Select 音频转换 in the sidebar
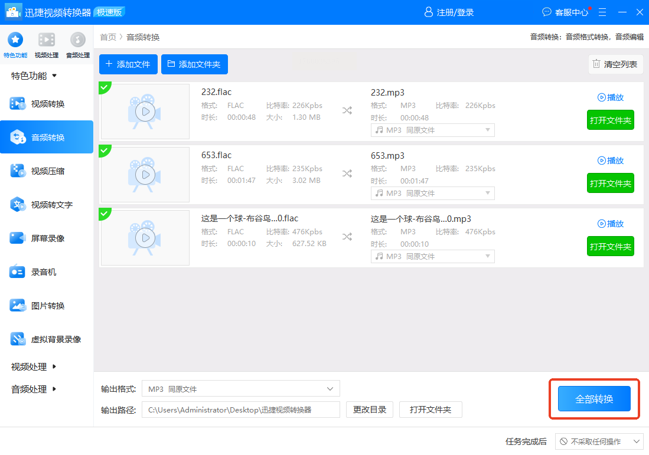The height and width of the screenshot is (455, 649). coord(47,137)
